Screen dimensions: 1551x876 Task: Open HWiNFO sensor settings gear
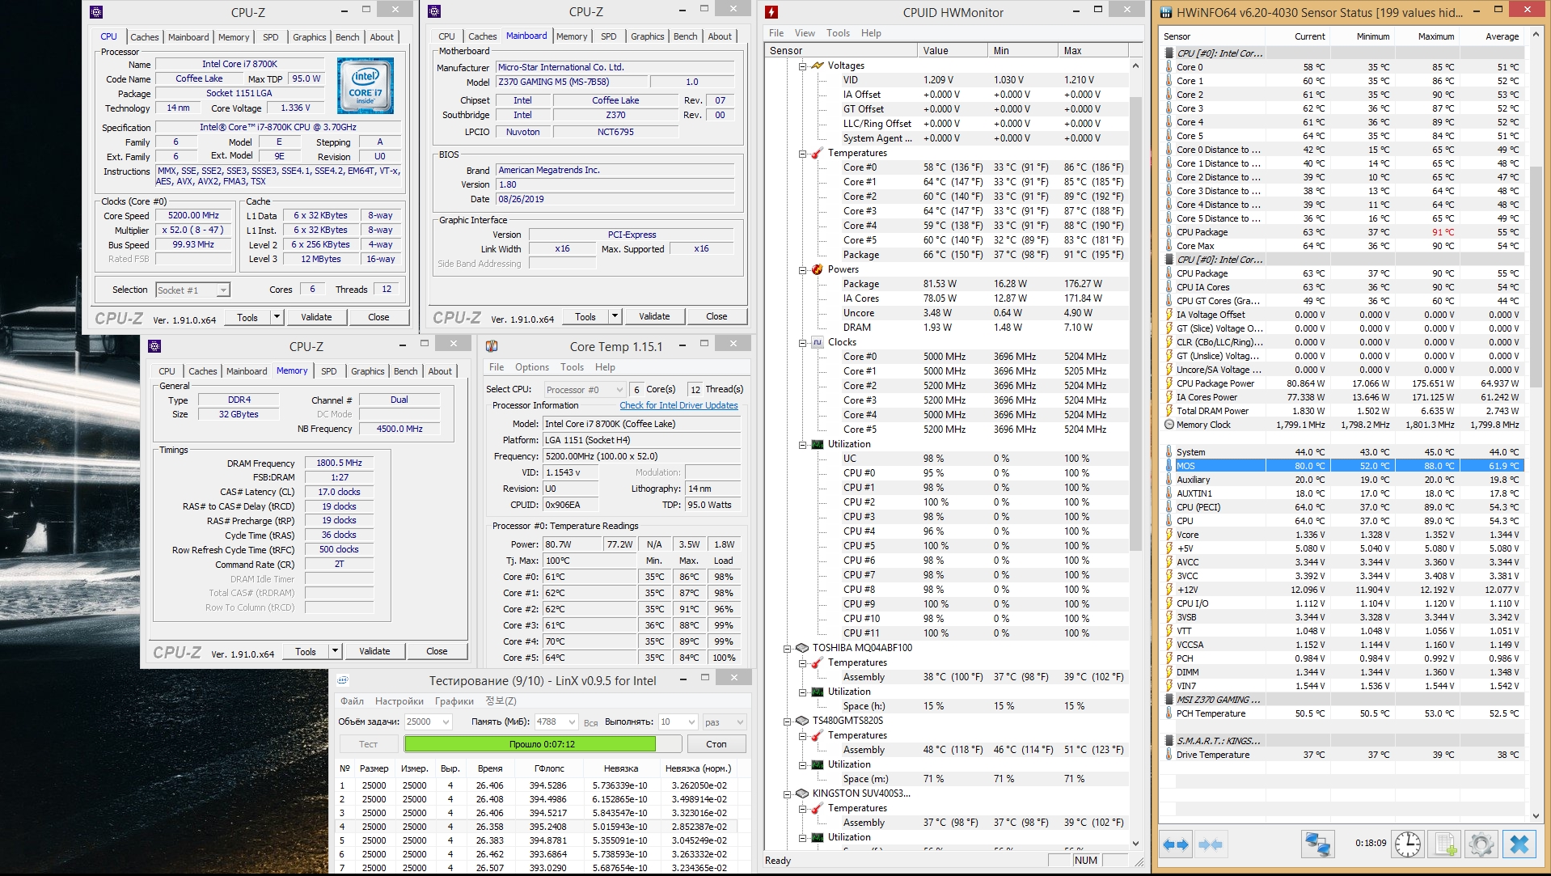point(1481,844)
